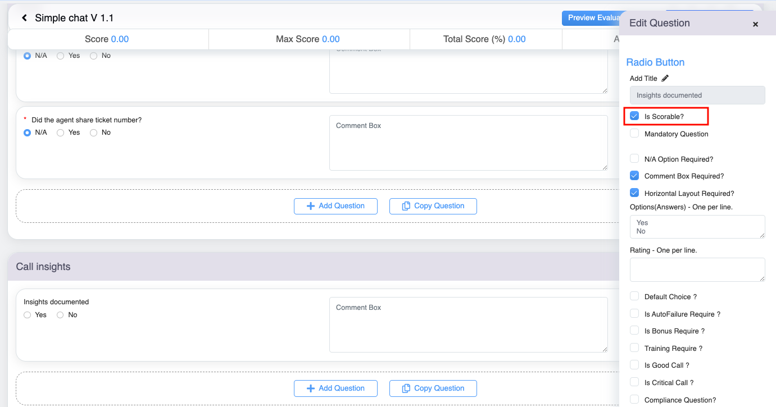The width and height of the screenshot is (776, 407).
Task: Uncheck the Is Scorable checkbox
Action: pos(634,116)
